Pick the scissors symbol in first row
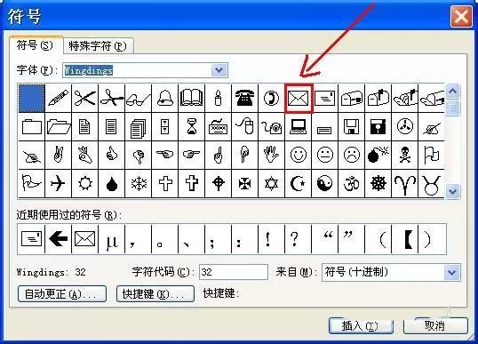The height and width of the screenshot is (344, 478). click(84, 98)
